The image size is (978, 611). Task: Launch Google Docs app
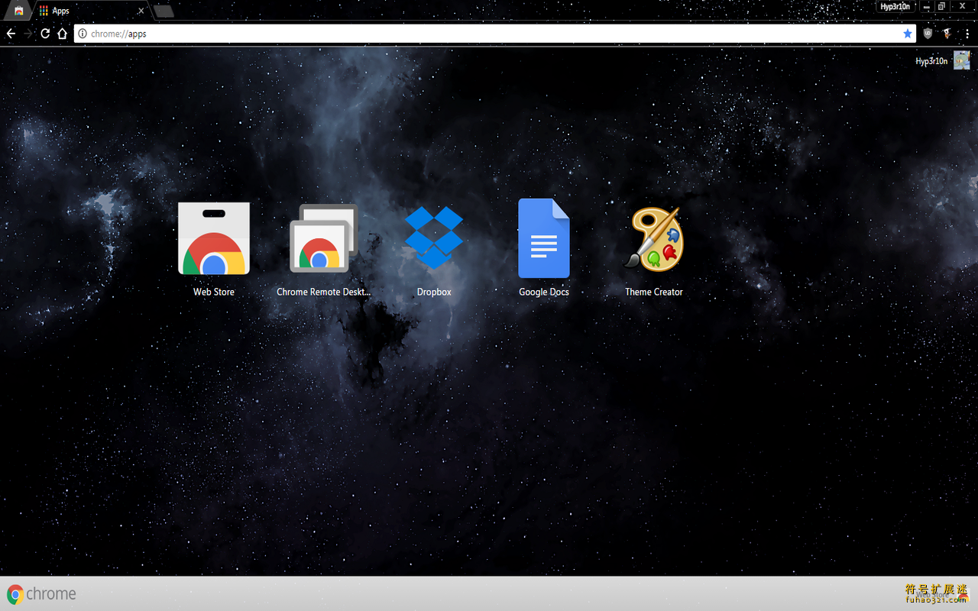pyautogui.click(x=543, y=238)
